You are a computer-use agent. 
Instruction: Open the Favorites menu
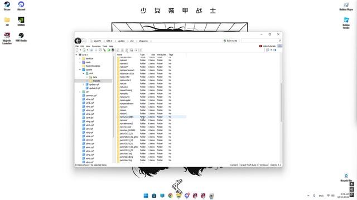coord(96,46)
